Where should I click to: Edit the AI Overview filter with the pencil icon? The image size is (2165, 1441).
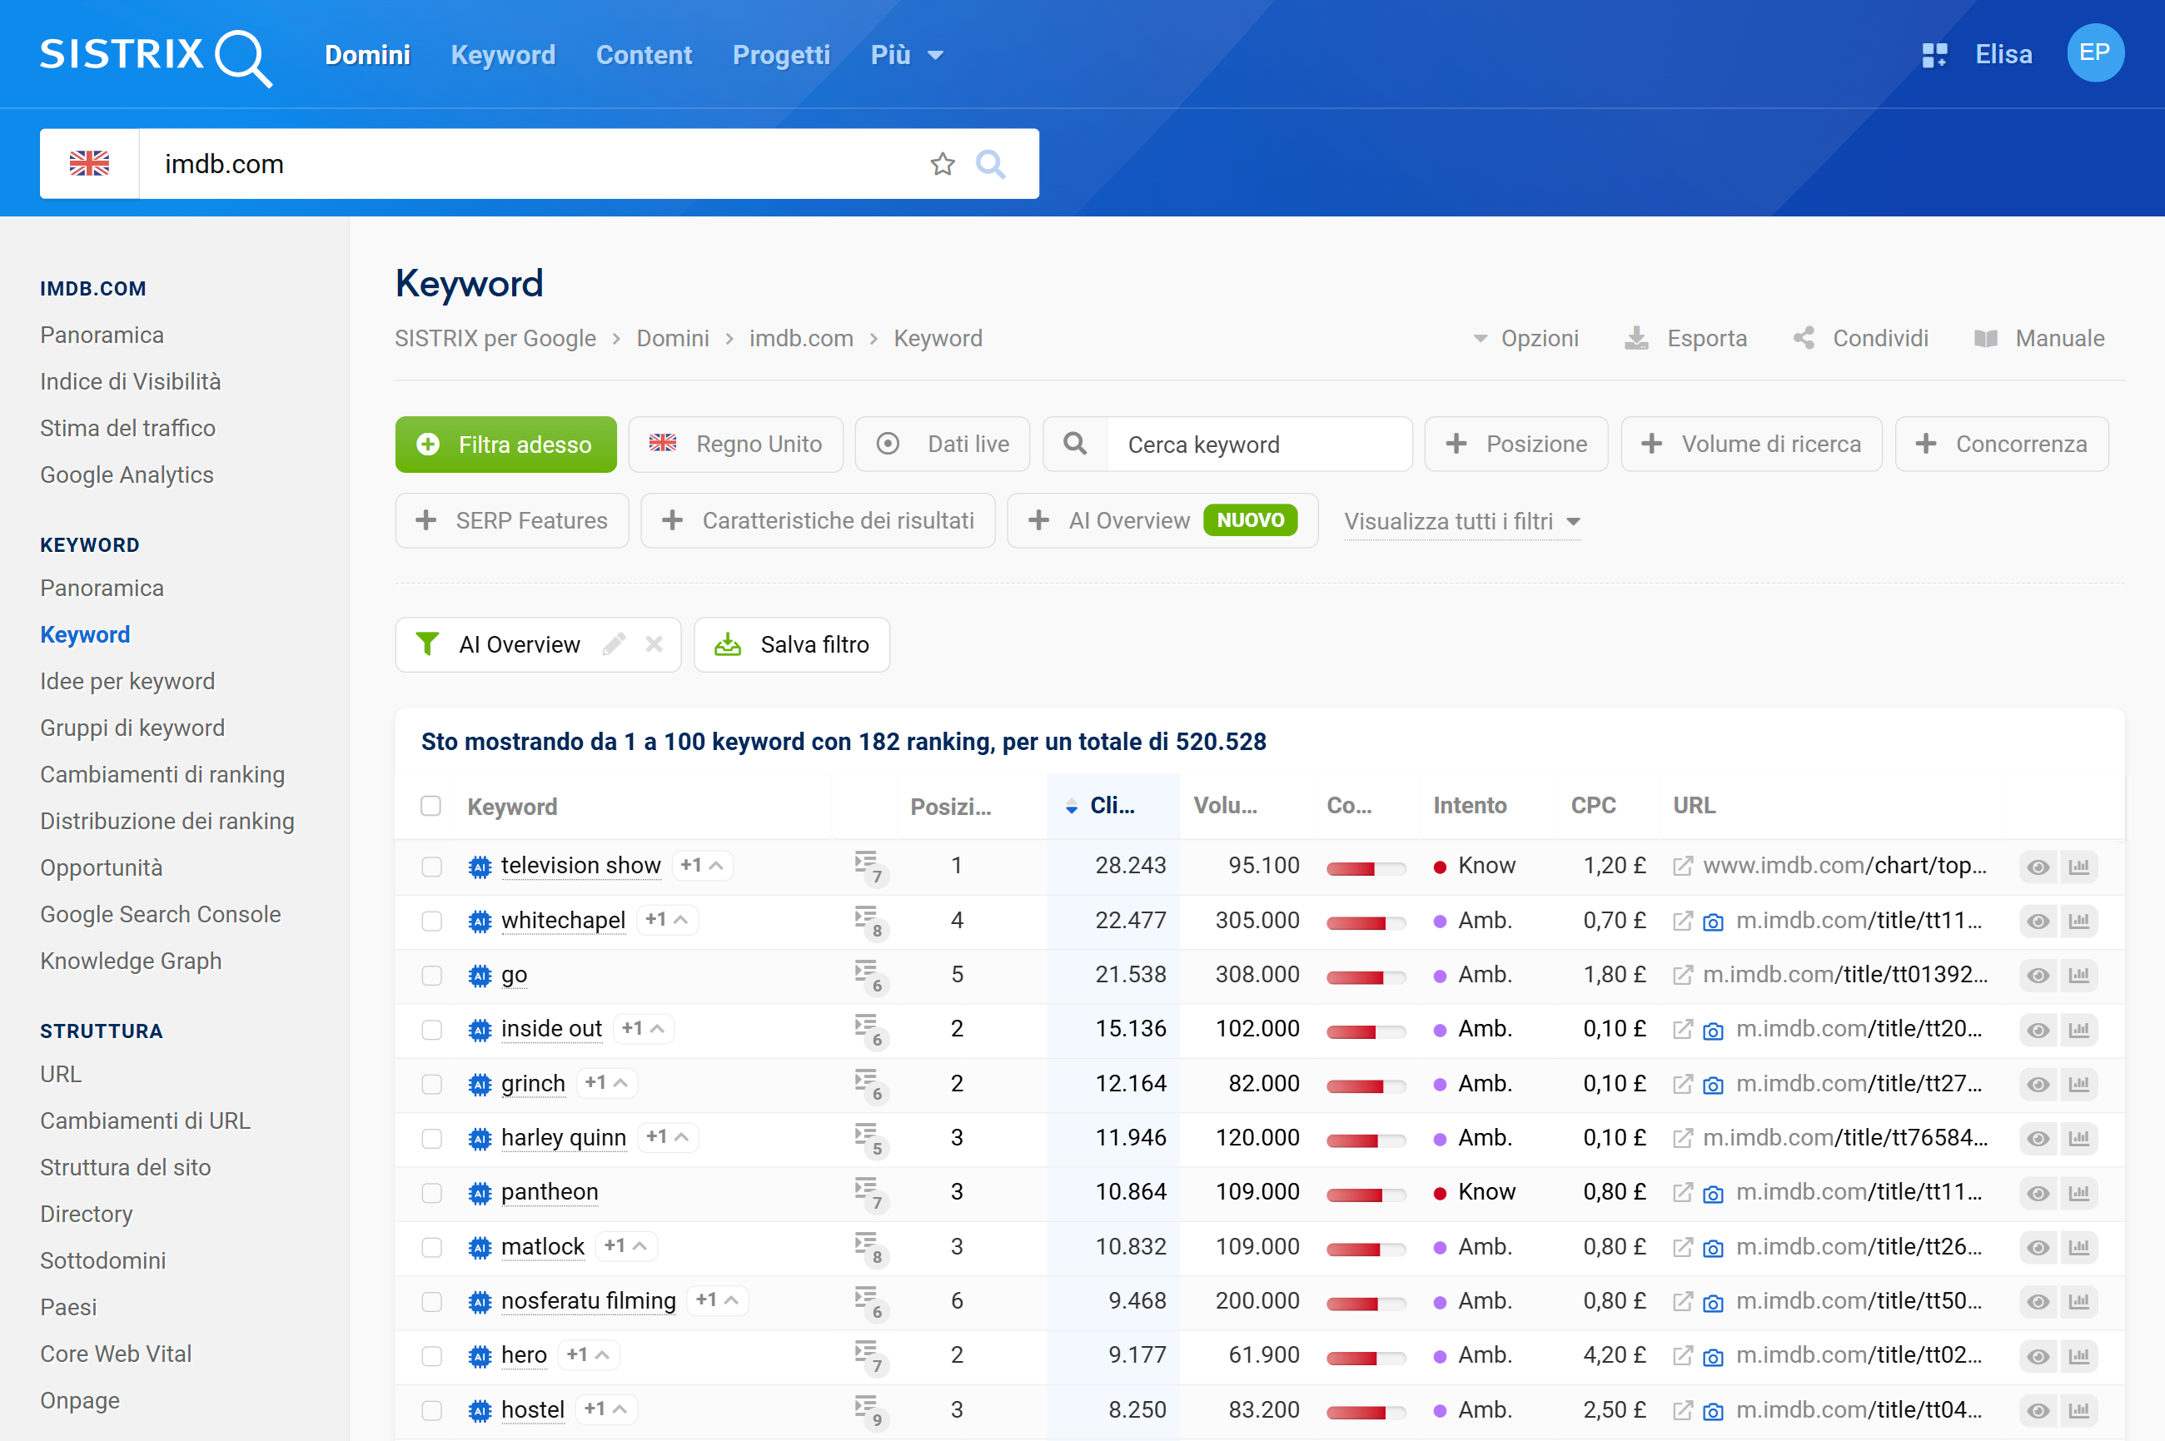(x=614, y=644)
